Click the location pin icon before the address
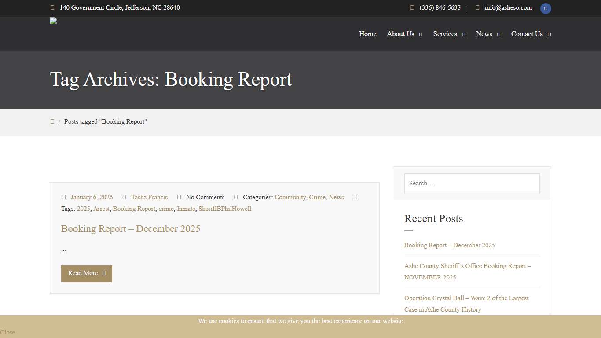 52,7
